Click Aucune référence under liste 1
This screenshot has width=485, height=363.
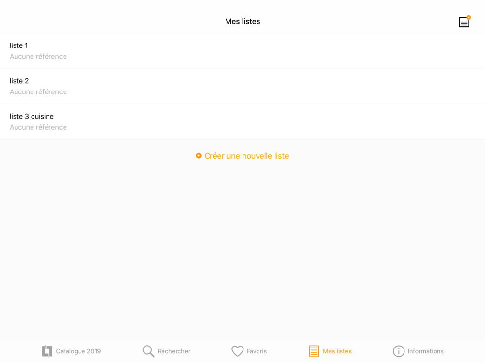38,57
